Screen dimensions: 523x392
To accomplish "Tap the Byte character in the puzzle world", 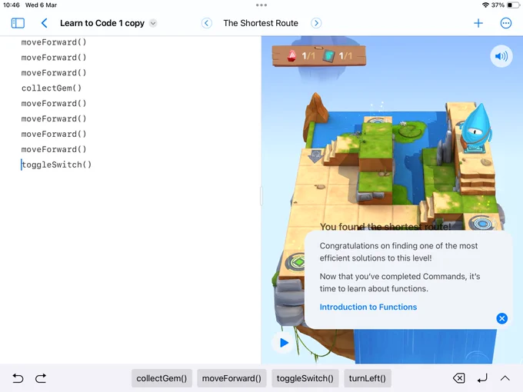I will pyautogui.click(x=475, y=128).
